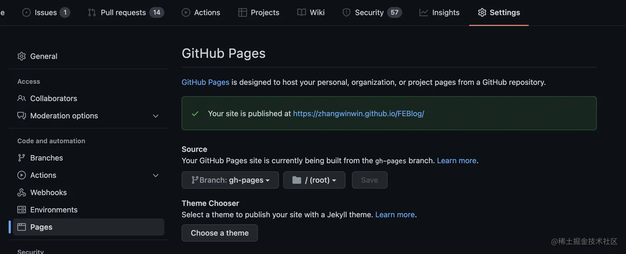Open the Branch: gh-pages dropdown
Viewport: 626px width, 254px height.
[230, 180]
